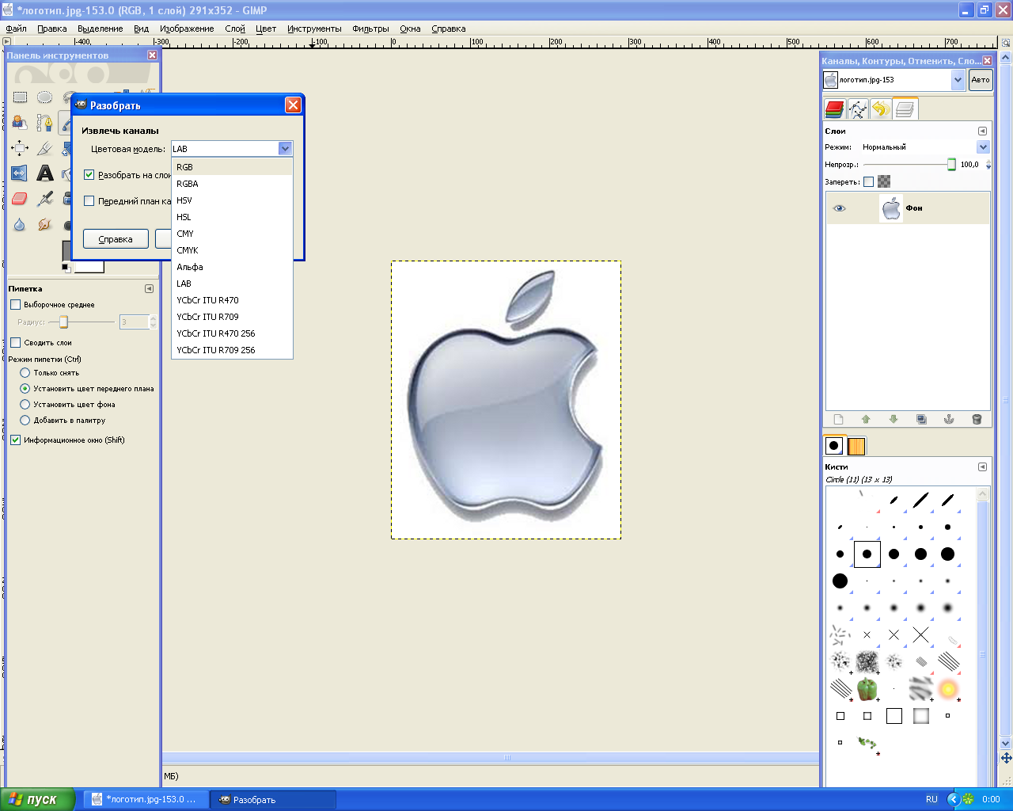This screenshot has width=1013, height=811.
Task: Choose Альфа from color model list
Action: (x=232, y=267)
